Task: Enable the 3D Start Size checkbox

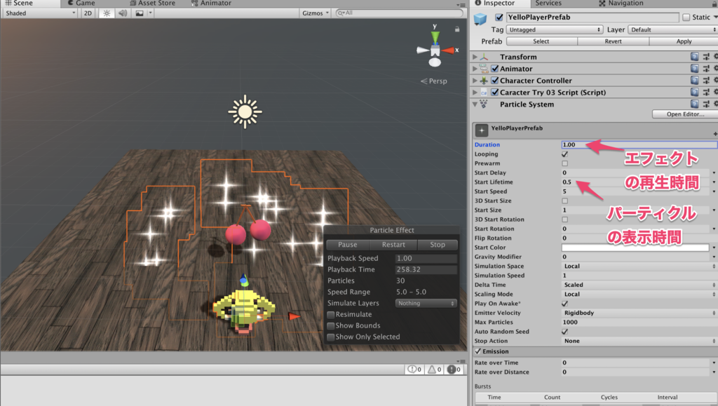Action: 564,201
